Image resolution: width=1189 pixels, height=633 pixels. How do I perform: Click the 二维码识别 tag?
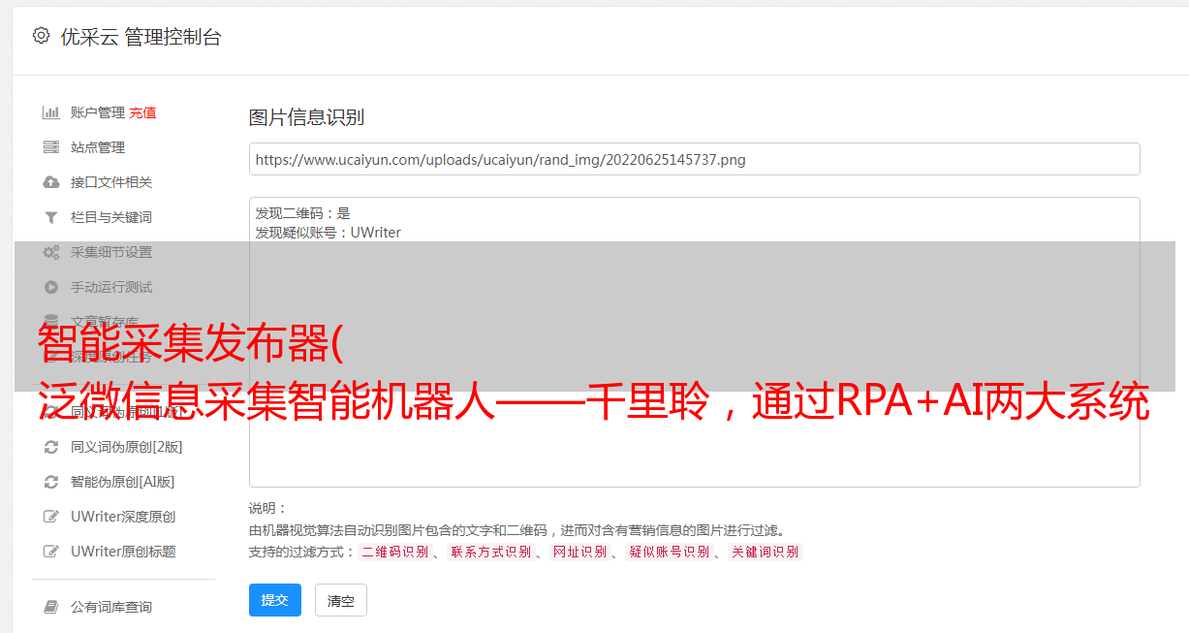[x=394, y=552]
